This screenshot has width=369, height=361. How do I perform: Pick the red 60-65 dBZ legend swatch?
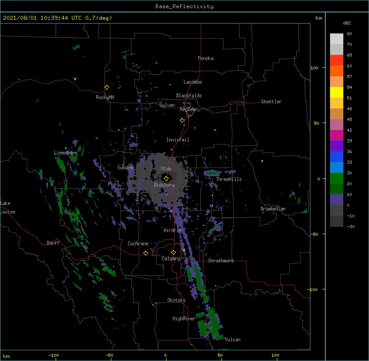point(336,60)
